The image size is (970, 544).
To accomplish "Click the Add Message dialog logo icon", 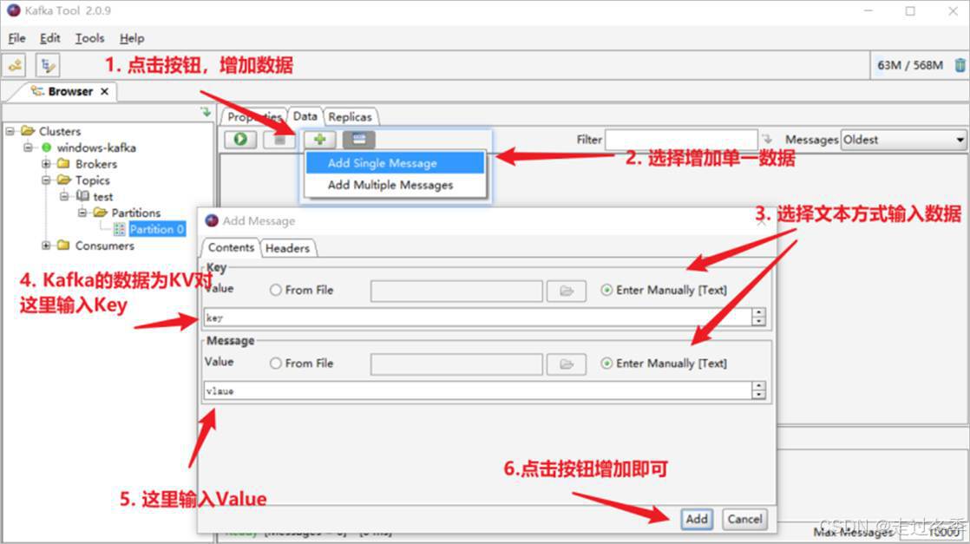I will point(212,220).
